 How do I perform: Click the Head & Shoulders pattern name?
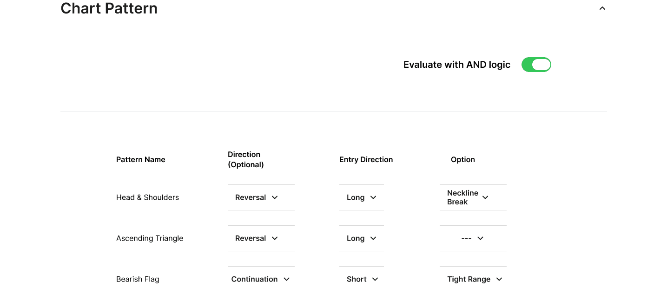(147, 197)
